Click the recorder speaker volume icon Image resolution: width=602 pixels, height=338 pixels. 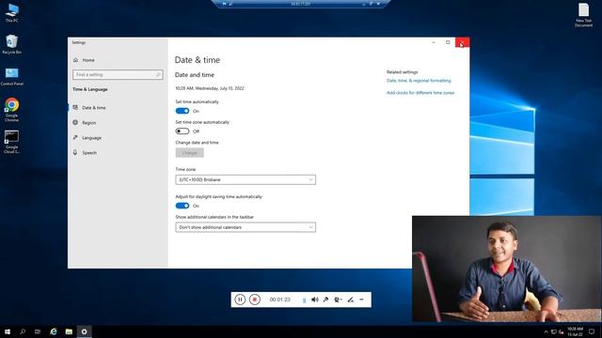click(315, 300)
